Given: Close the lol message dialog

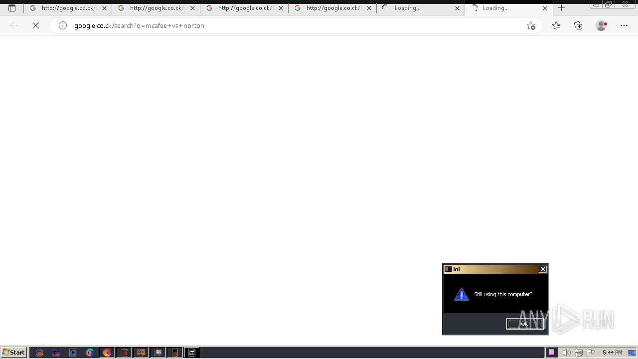Looking at the screenshot, I should coord(543,269).
